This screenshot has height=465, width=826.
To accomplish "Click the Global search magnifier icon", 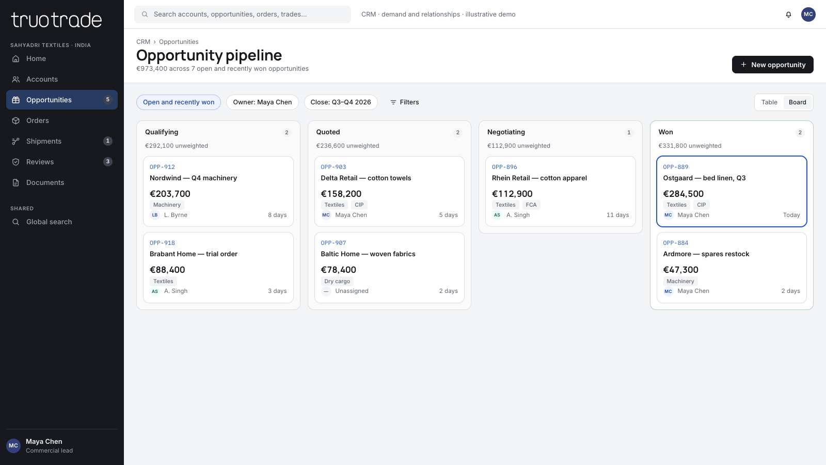I will 16,222.
